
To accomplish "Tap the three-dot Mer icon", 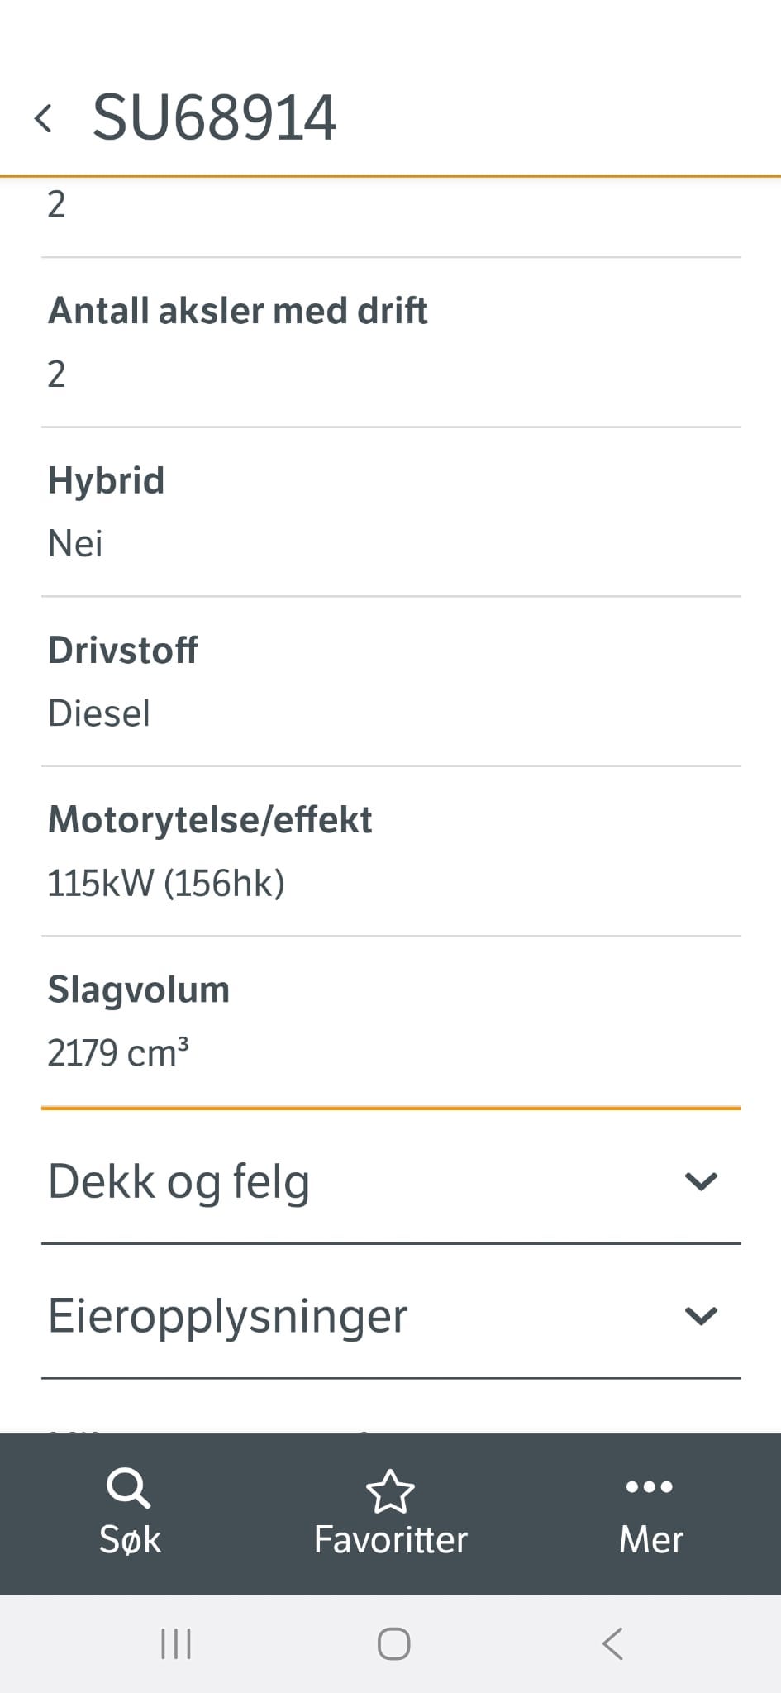I will [650, 1486].
